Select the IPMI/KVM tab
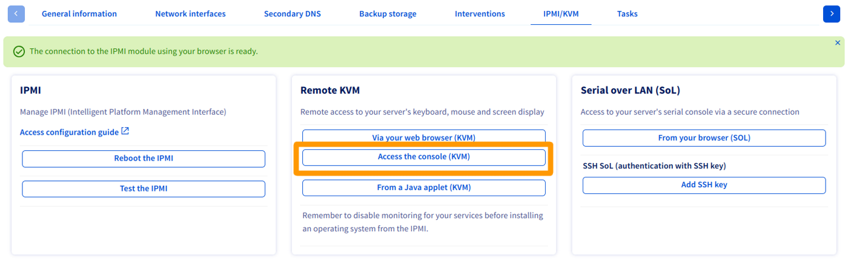The width and height of the screenshot is (848, 265). [561, 14]
